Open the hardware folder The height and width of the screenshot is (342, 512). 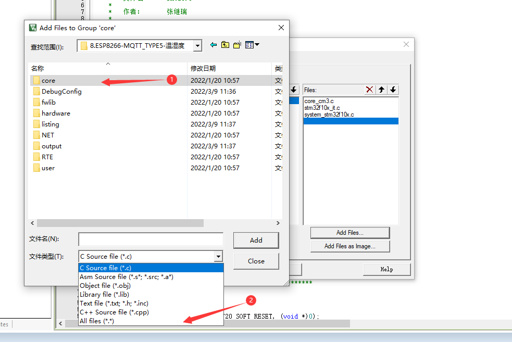(x=56, y=113)
